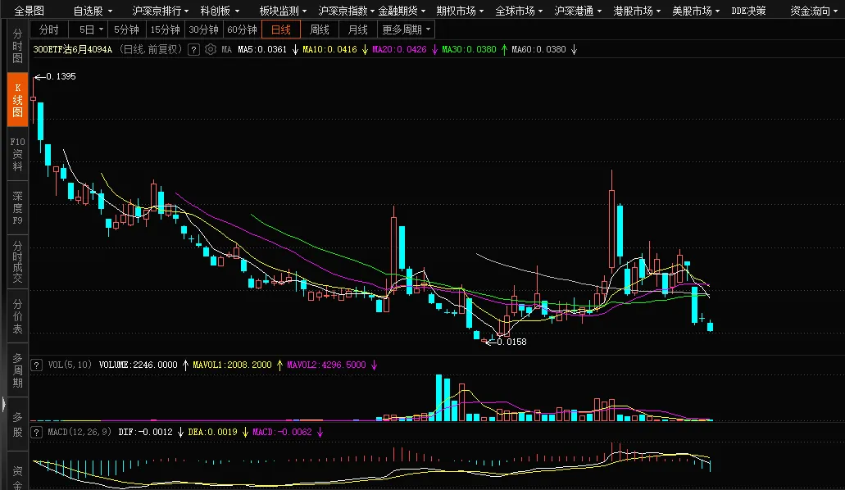Screen dimensions: 845x490
Task: Open the 5日 period dropdown
Action: (x=90, y=29)
